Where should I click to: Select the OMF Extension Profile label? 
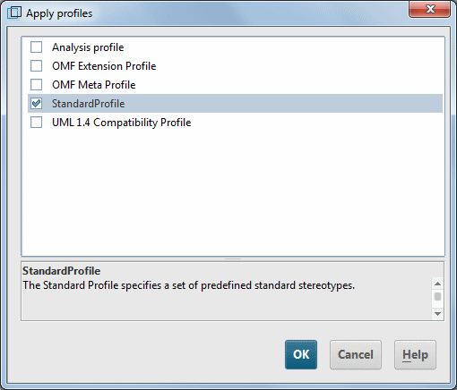point(104,66)
